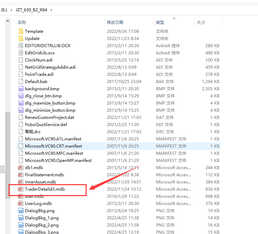
Task: Open the Update folder icon
Action: click(21, 38)
